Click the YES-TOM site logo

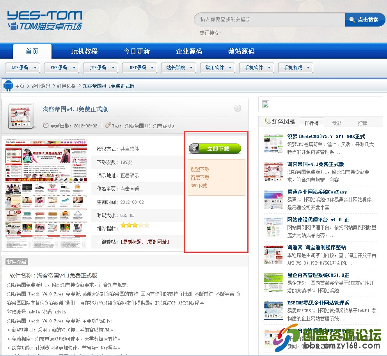(x=45, y=21)
